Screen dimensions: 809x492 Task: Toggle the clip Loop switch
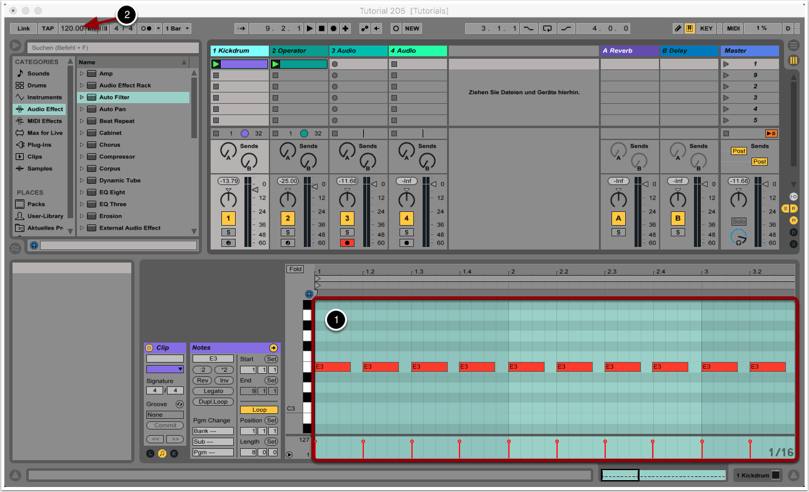point(259,409)
